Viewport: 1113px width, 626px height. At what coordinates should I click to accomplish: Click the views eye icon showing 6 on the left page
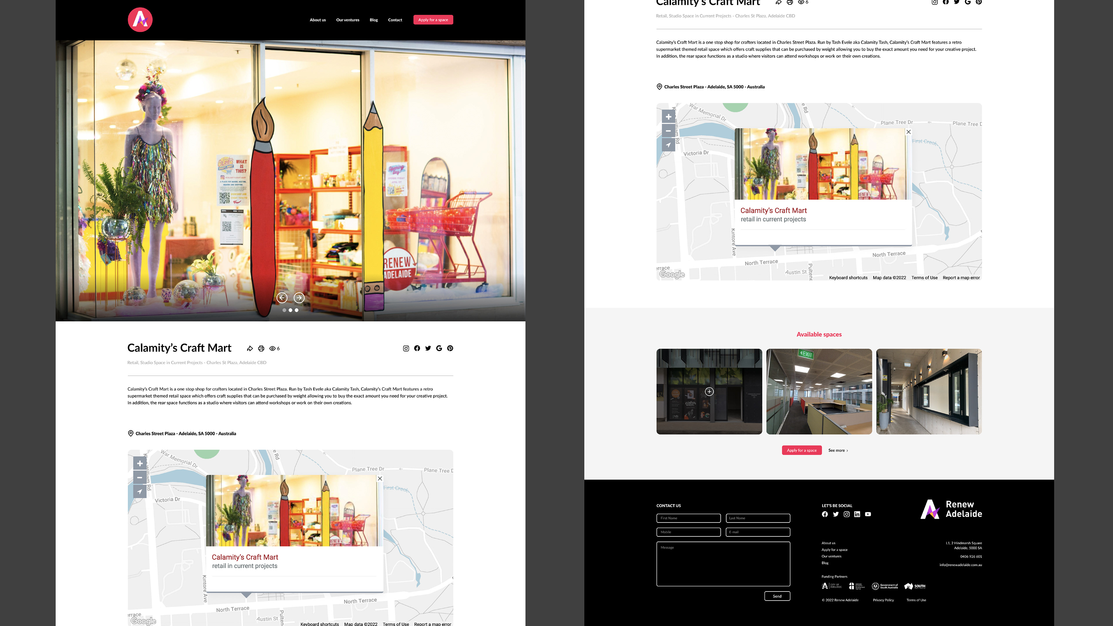tap(273, 348)
